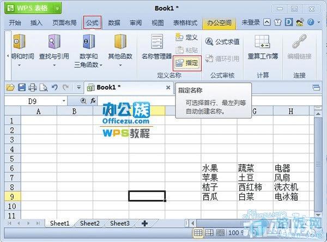
Task: Open the user feedback icon
Action: 300,22
